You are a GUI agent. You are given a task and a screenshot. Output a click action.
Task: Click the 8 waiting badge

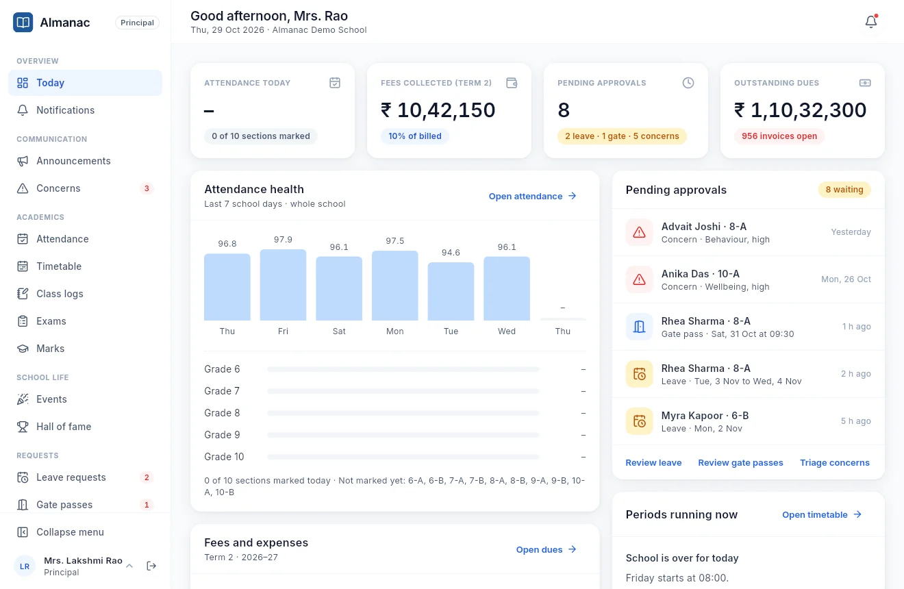click(x=844, y=190)
